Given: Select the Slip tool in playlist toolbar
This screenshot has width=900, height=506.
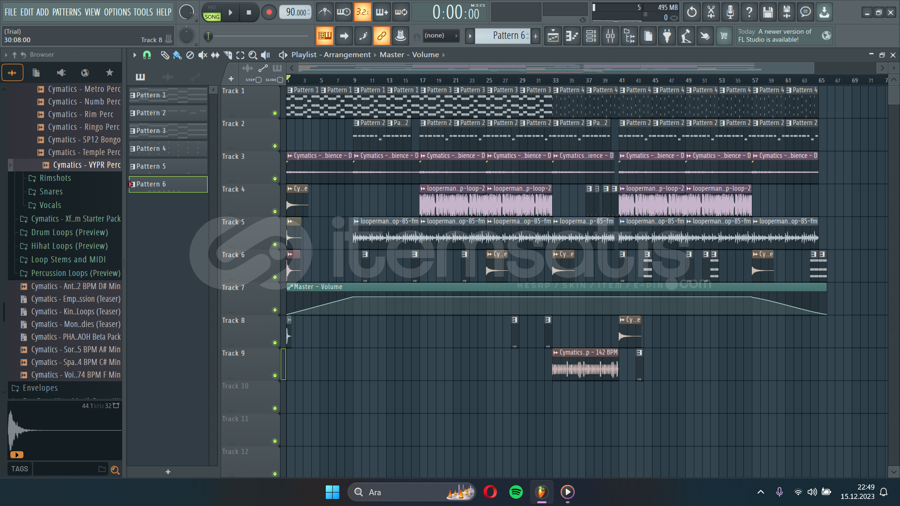Looking at the screenshot, I should pos(215,55).
